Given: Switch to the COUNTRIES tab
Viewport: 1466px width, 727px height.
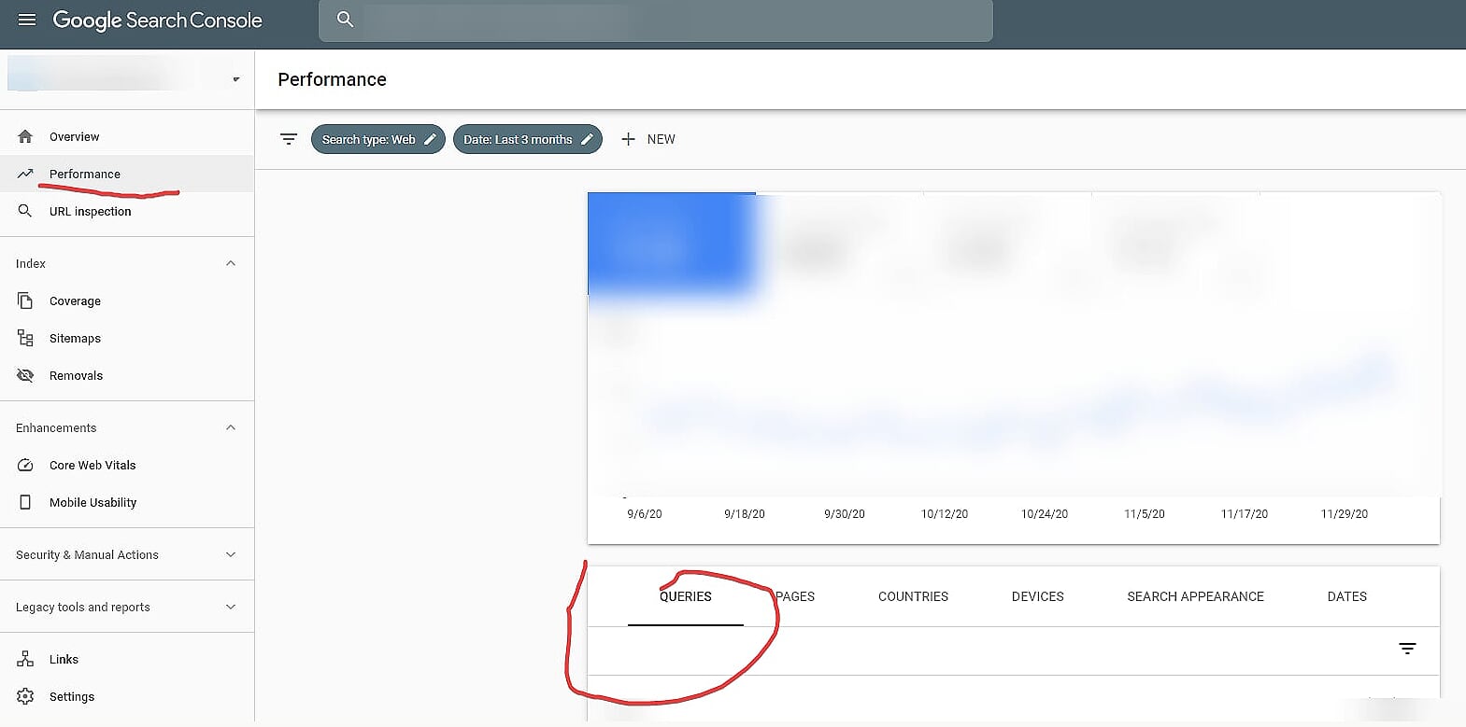Looking at the screenshot, I should pyautogui.click(x=913, y=596).
